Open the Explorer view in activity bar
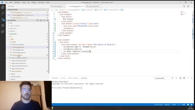Screen dimensions: 195x110 pos(3,7)
